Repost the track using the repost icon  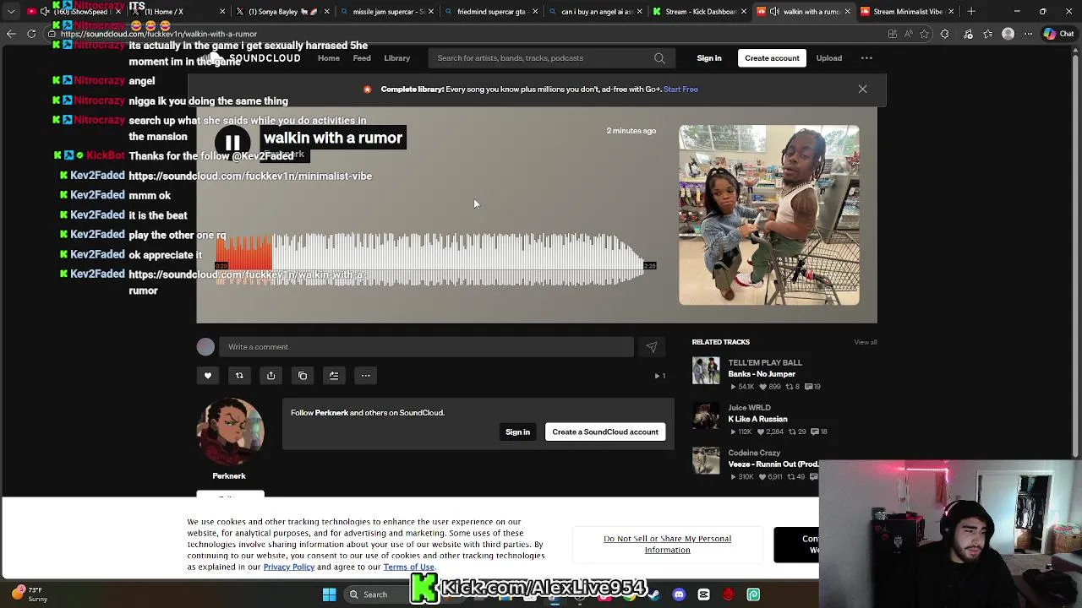tap(239, 376)
